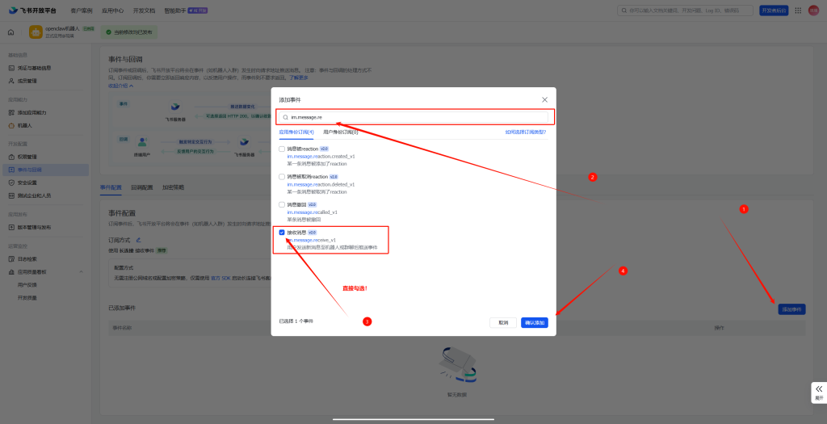Image resolution: width=827 pixels, height=424 pixels.
Task: Click the 安全设置 shield icon
Action: pyautogui.click(x=11, y=183)
